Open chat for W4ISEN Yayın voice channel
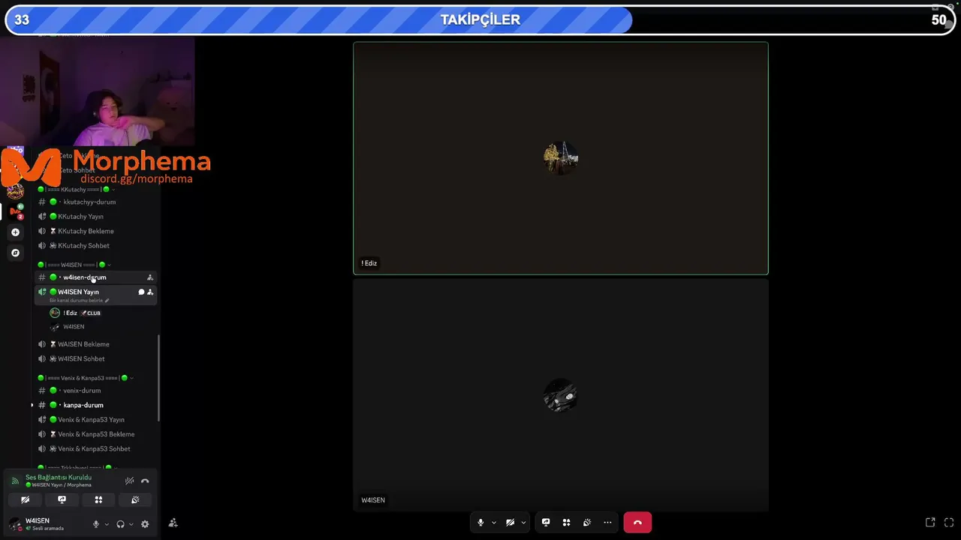961x540 pixels. (x=141, y=292)
